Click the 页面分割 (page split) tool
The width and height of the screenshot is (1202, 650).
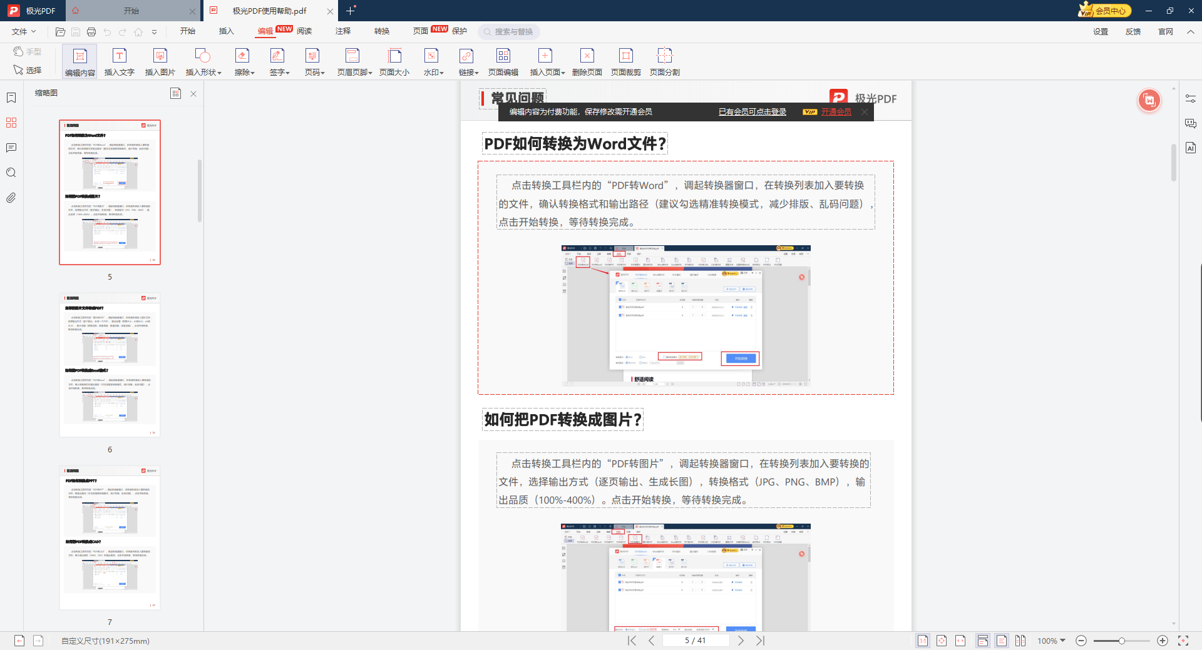(665, 61)
